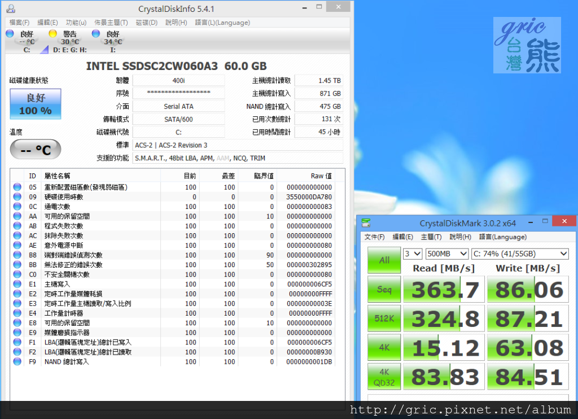Image resolution: width=578 pixels, height=419 pixels.
Task: Open the 編輯(E) menu in CrystalDiskInfo
Action: point(47,23)
